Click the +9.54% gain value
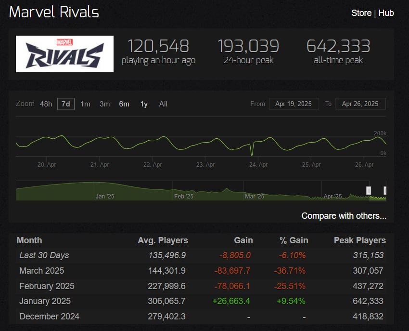This screenshot has height=331, width=409. tap(291, 301)
